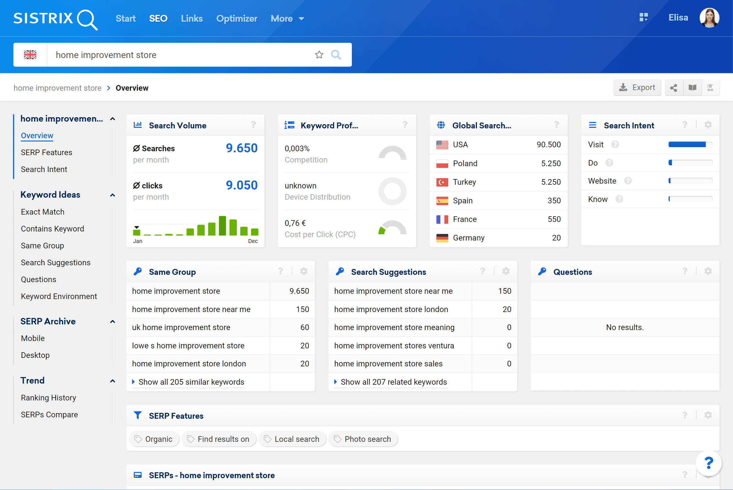Click the favorite star icon in search bar
The width and height of the screenshot is (733, 490).
[x=319, y=55]
